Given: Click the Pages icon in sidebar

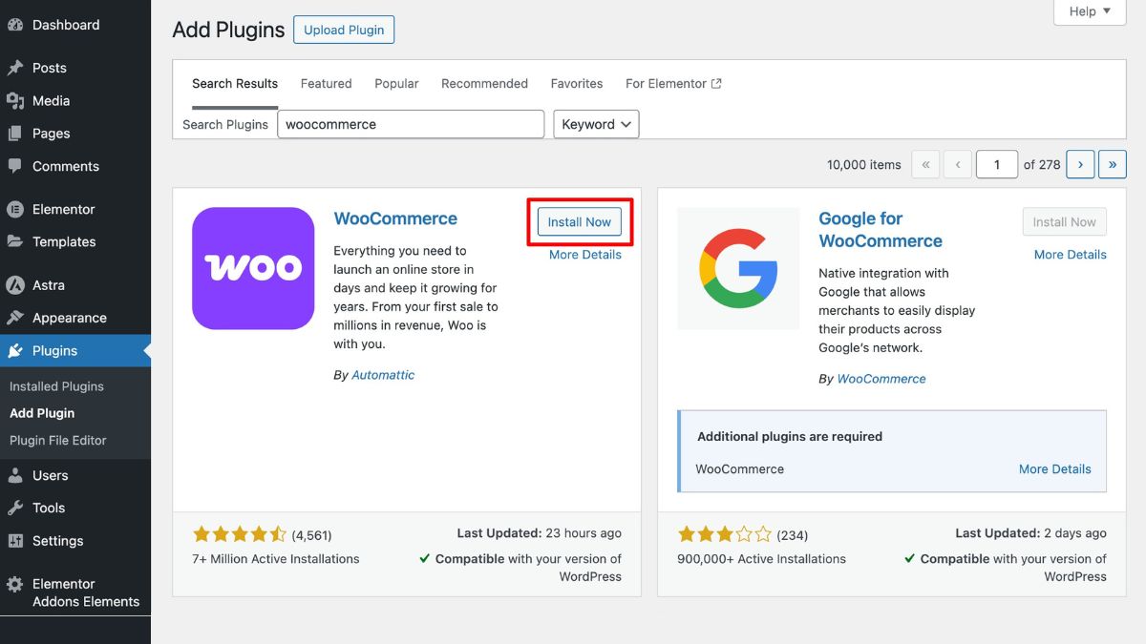Looking at the screenshot, I should 15,134.
